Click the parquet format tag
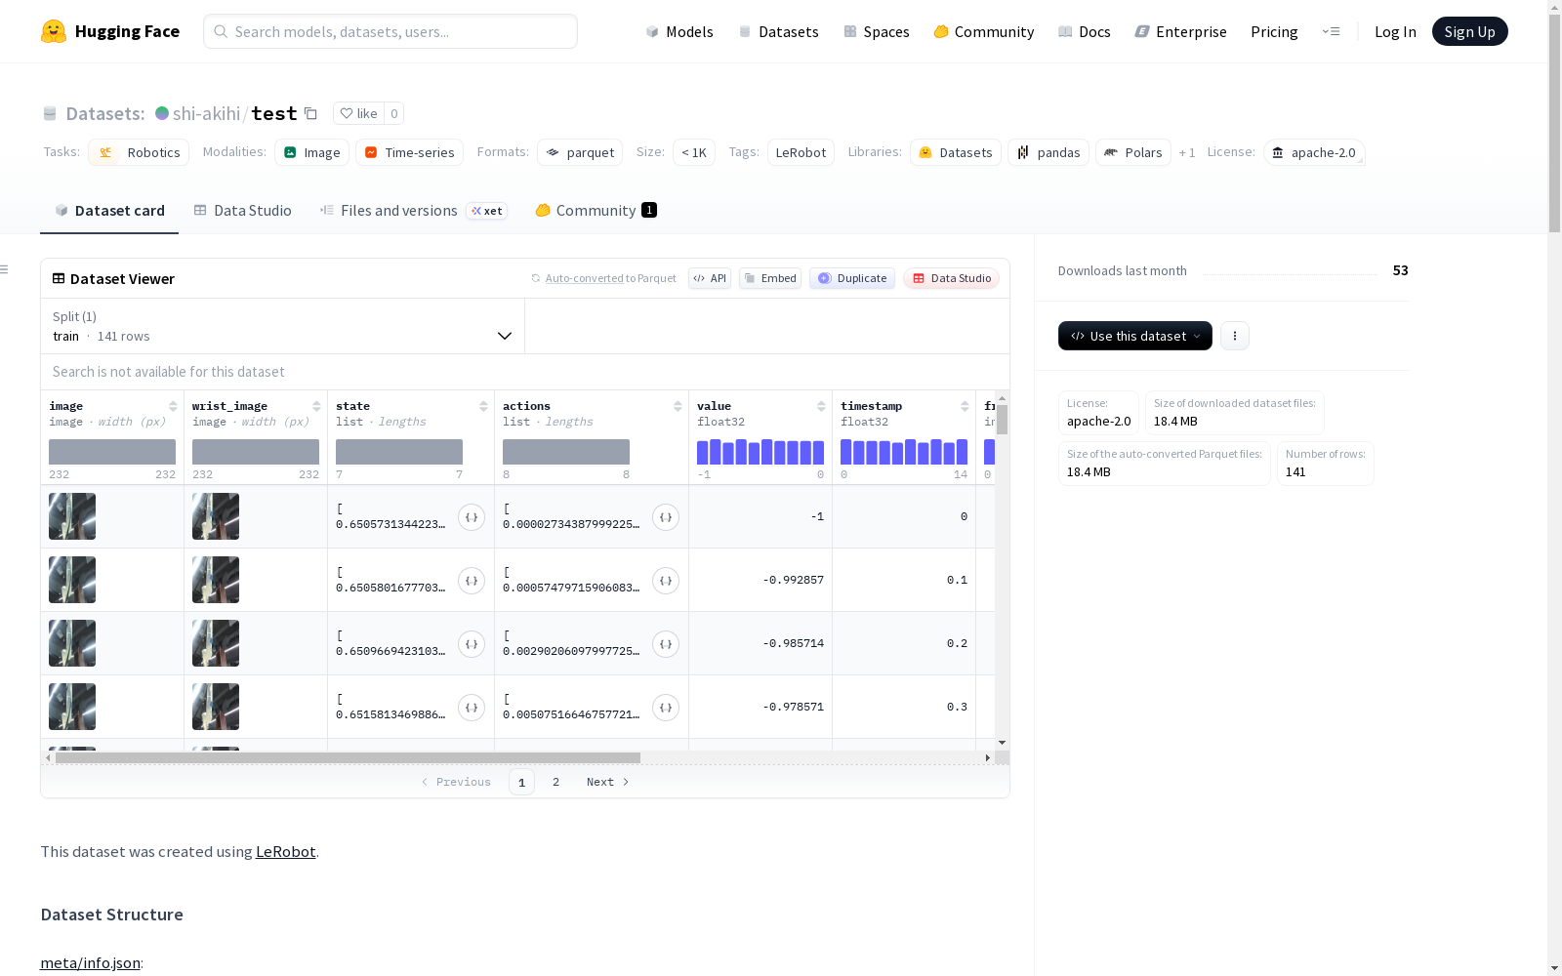1562x976 pixels. pyautogui.click(x=580, y=152)
